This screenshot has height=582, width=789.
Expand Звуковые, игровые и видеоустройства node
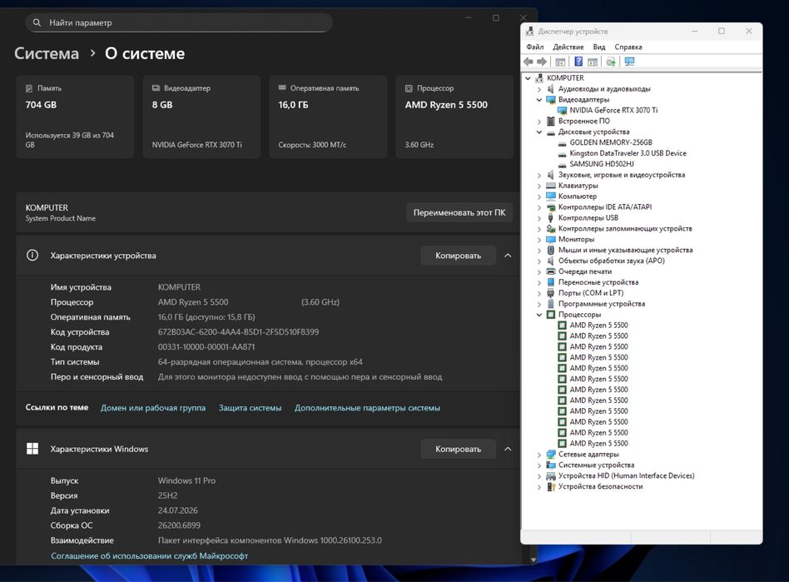click(539, 175)
